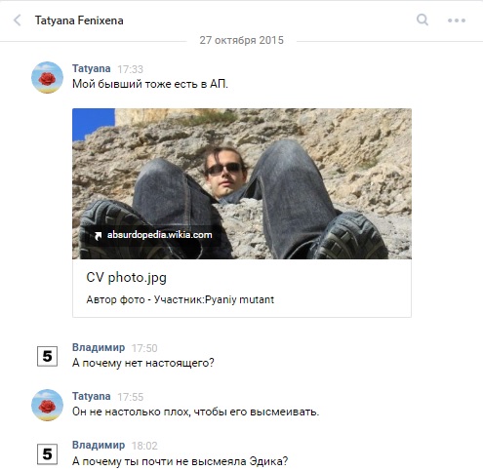
Task: Click the text 'Автор фото - Участник:Pyaniy mutant'
Action: [x=181, y=299]
